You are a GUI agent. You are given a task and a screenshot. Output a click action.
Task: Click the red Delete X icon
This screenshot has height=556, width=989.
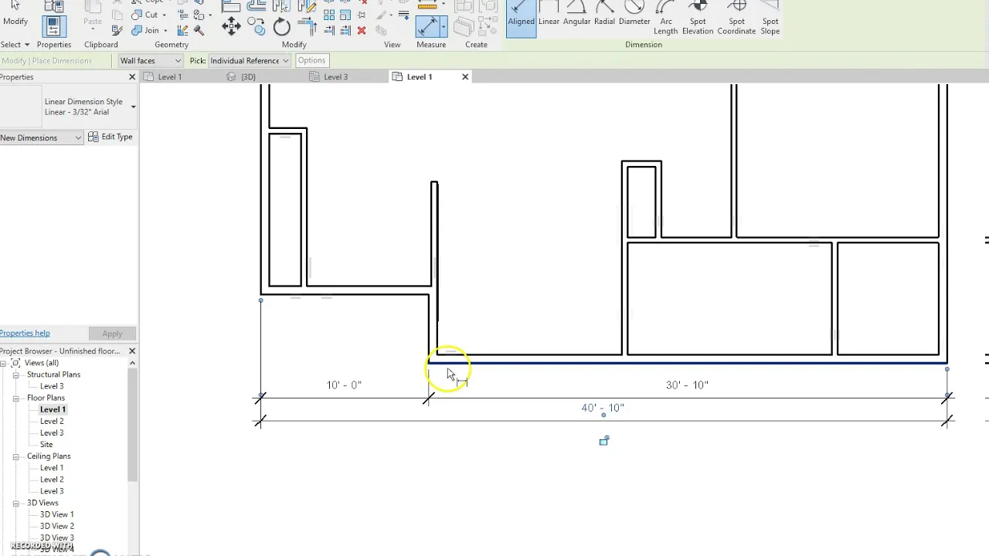[x=362, y=30]
